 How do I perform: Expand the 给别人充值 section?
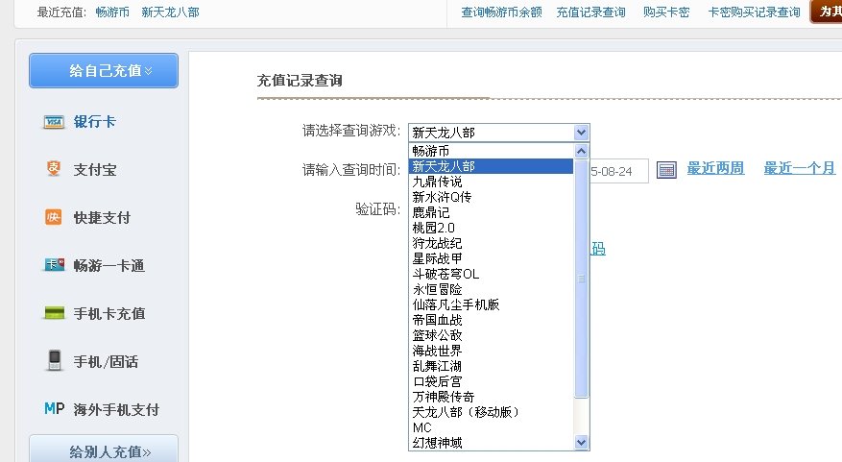[104, 448]
